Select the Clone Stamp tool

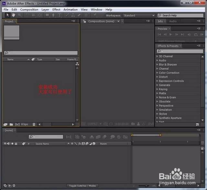(73, 15)
